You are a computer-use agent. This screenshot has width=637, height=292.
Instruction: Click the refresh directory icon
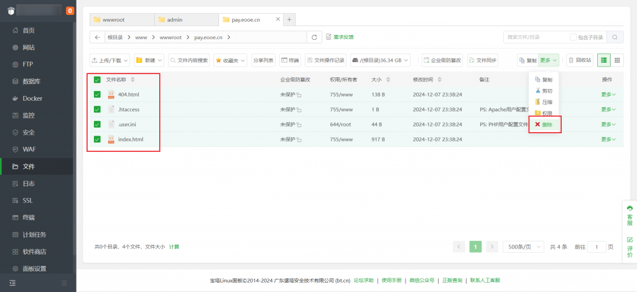click(x=315, y=37)
